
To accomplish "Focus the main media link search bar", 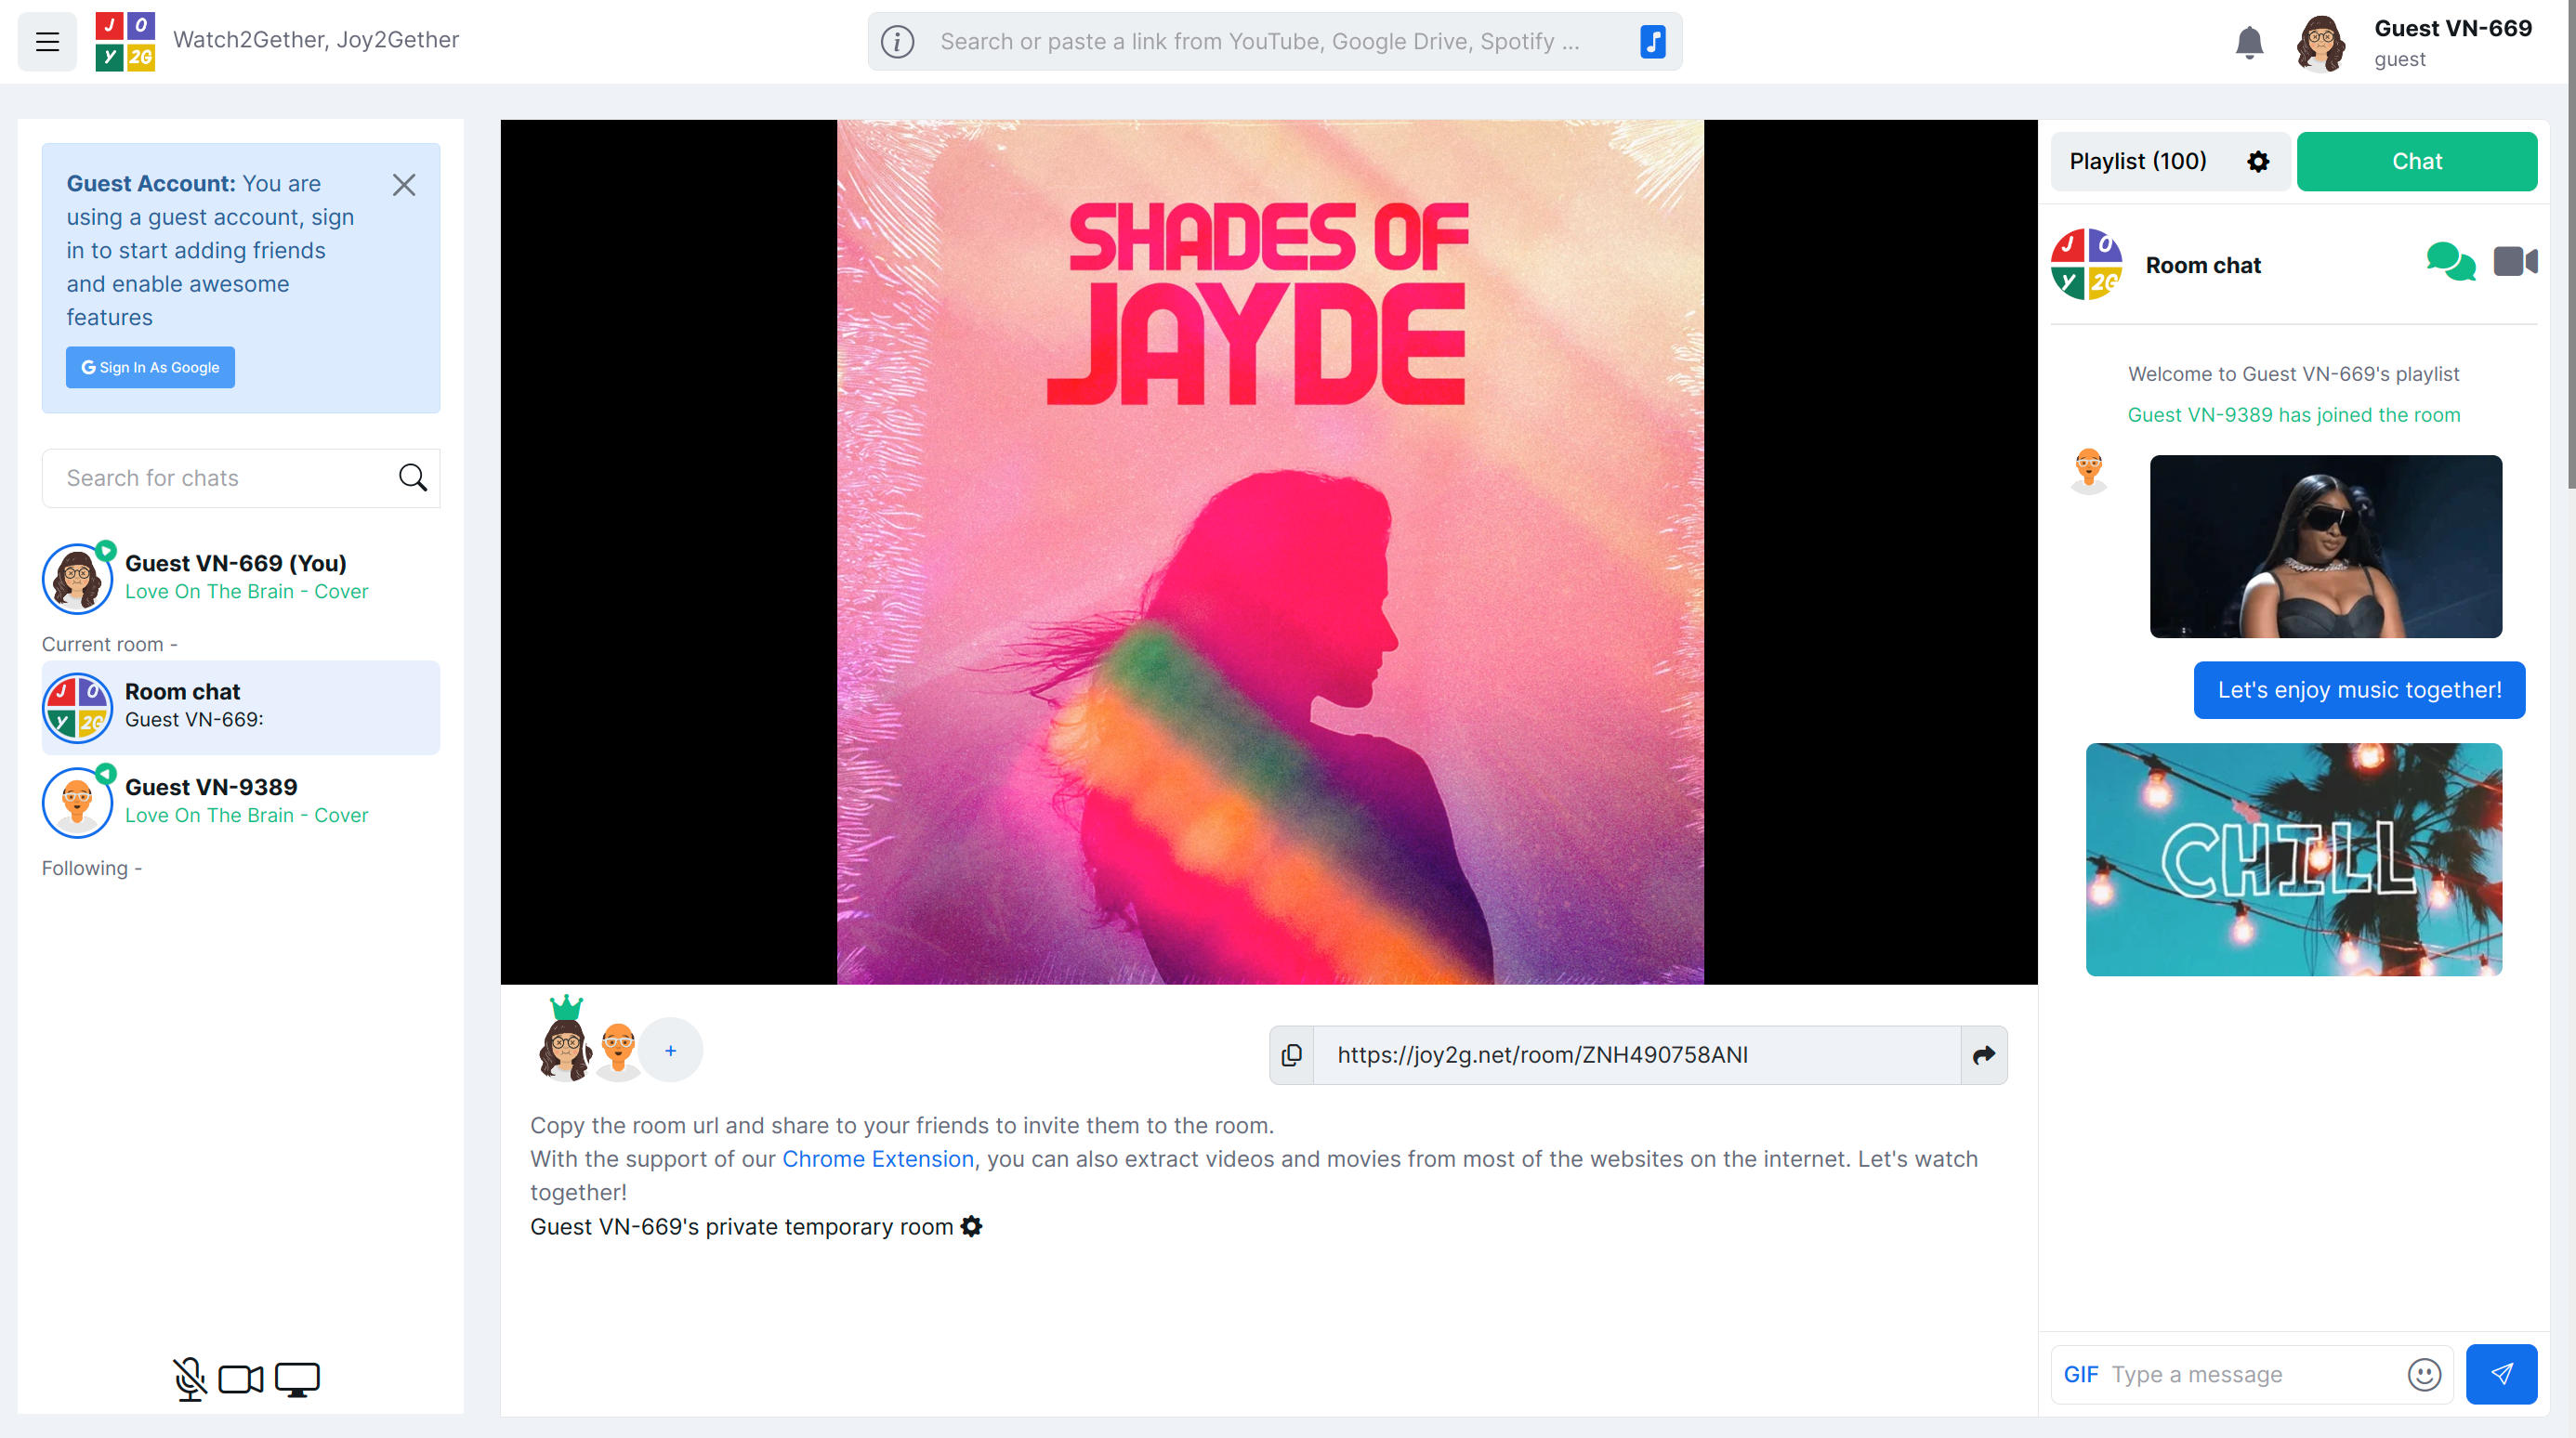I will [x=1275, y=42].
